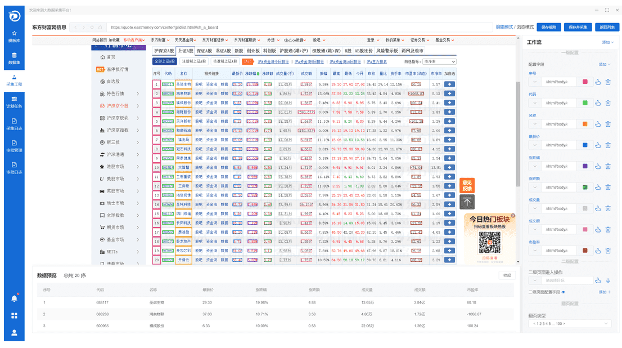Image resolution: width=622 pixels, height=348 pixels.
Task: Add row 20 stock to 加自选 with plus button
Action: tap(449, 260)
